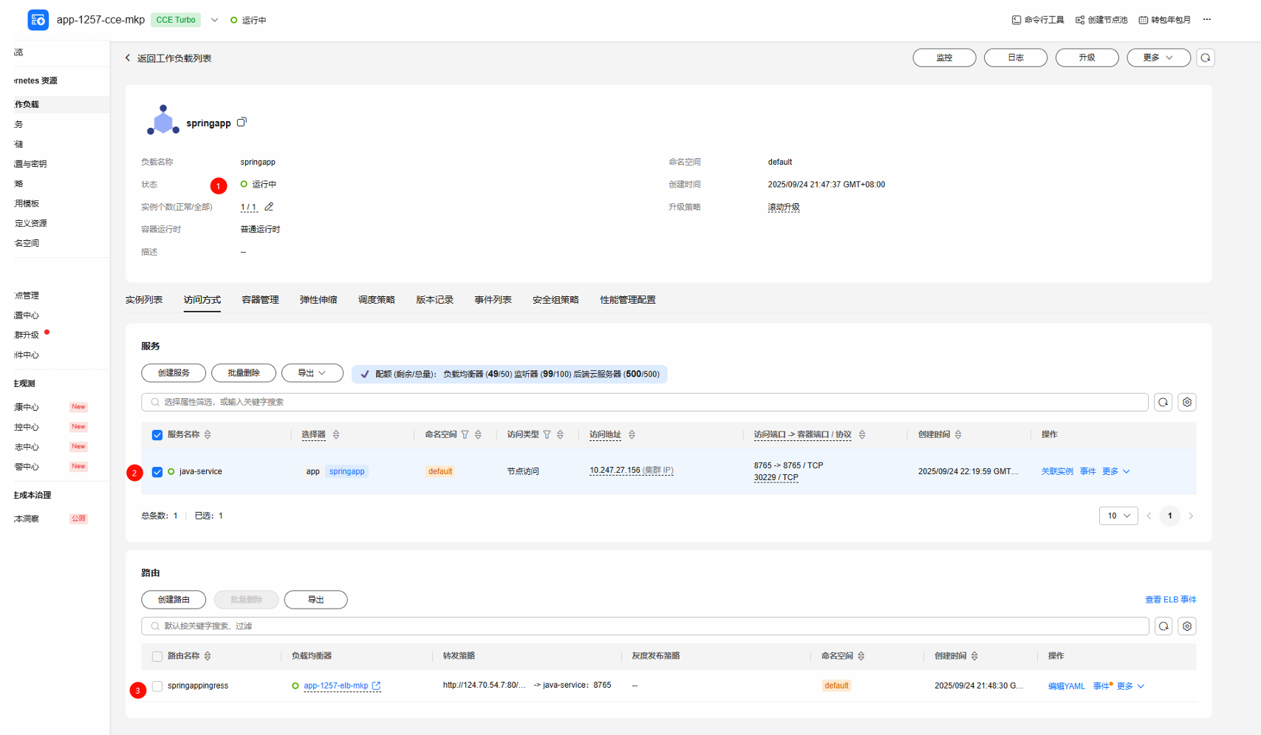Switch to the 容器管理 tab
Image resolution: width=1261 pixels, height=735 pixels.
click(x=260, y=300)
